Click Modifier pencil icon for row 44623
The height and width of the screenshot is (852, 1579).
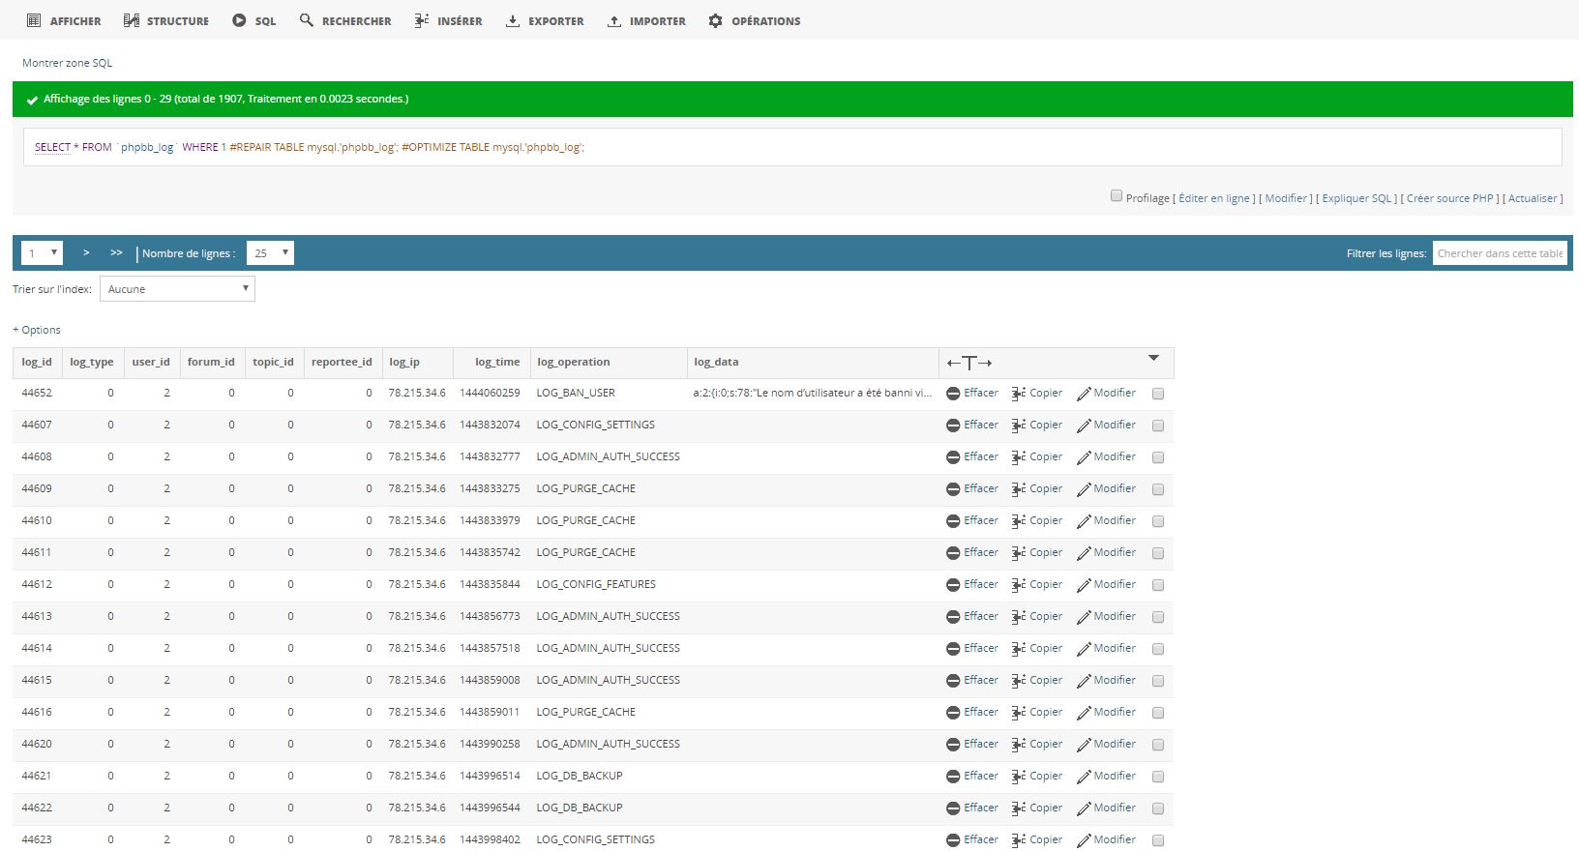pyautogui.click(x=1084, y=840)
